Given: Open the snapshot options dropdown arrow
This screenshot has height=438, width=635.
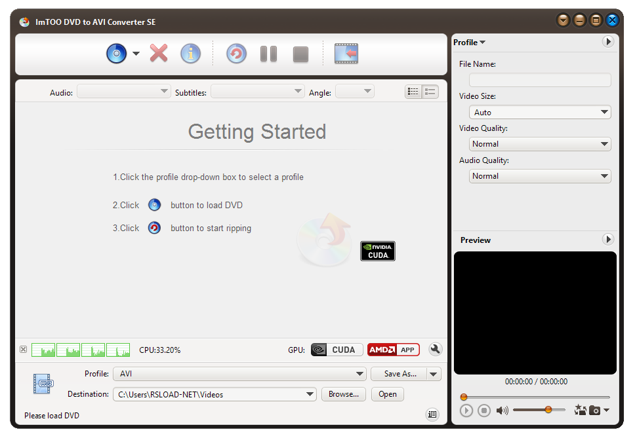Looking at the screenshot, I should coord(606,410).
